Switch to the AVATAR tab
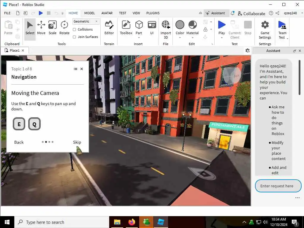This screenshot has height=228, width=304. click(x=107, y=13)
